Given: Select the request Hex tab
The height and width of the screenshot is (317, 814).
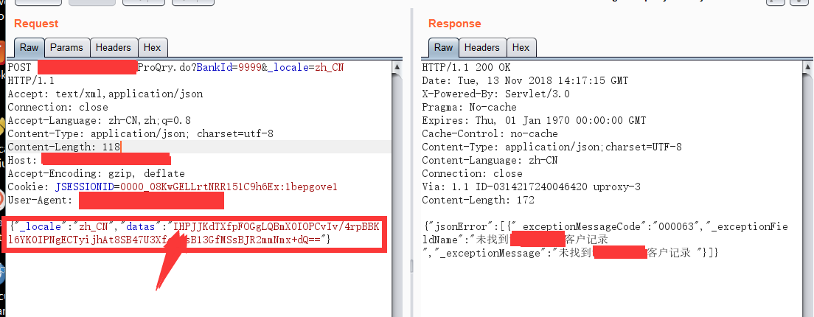Looking at the screenshot, I should (x=152, y=48).
